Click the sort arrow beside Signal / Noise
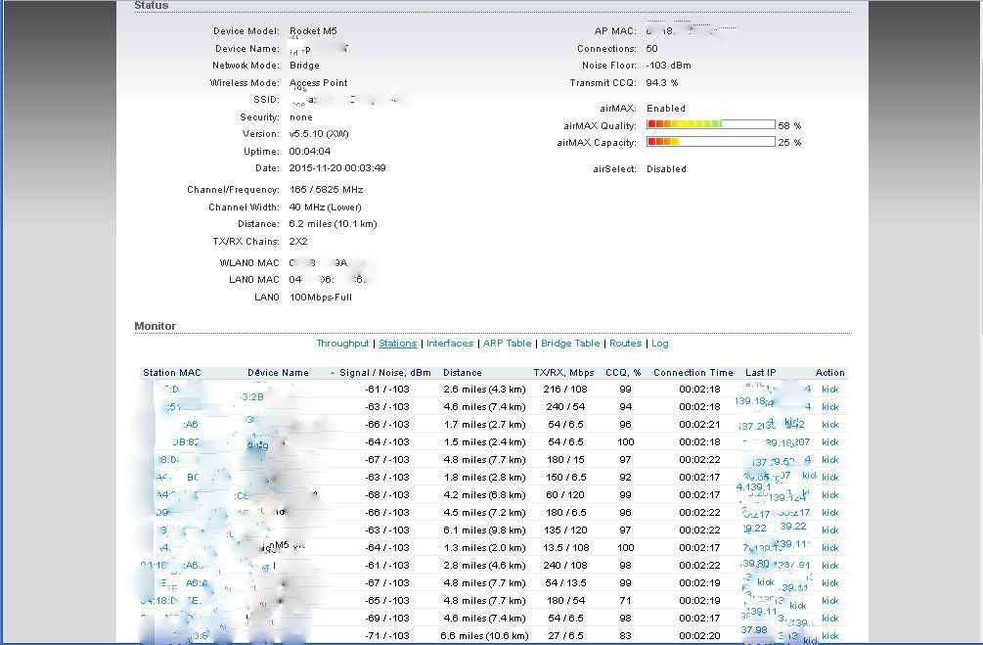 point(333,373)
